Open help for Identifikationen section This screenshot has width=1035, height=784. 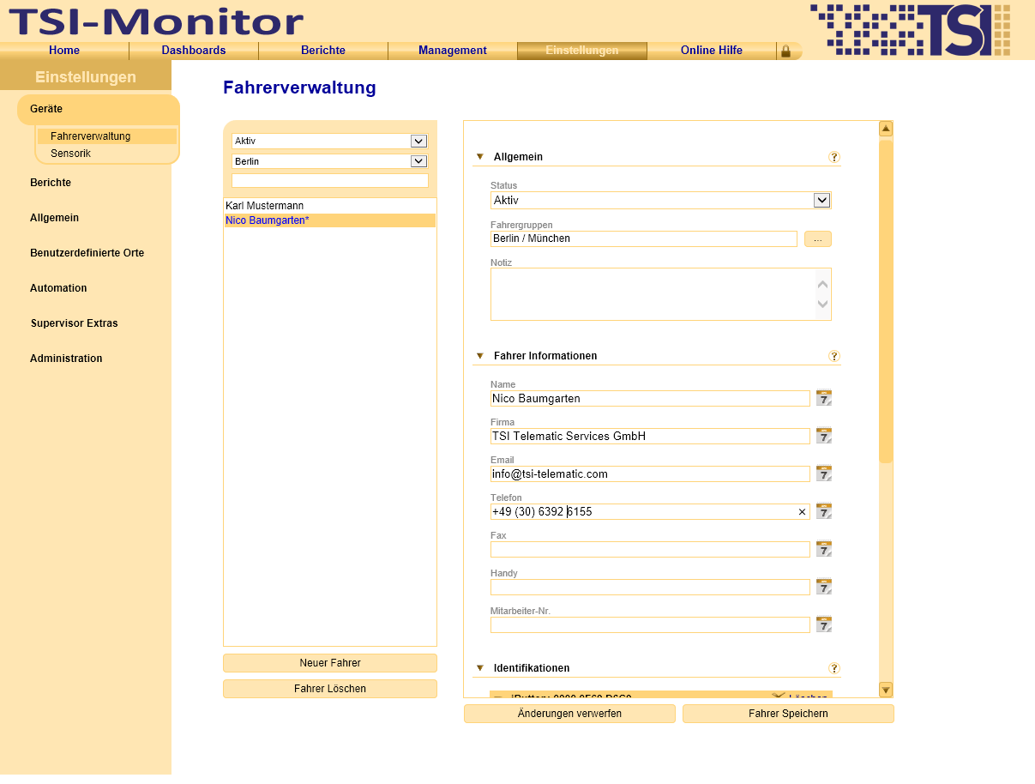pyautogui.click(x=833, y=668)
